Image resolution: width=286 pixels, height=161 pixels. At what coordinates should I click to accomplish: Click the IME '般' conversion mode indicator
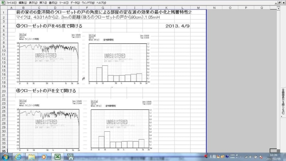(214, 157)
